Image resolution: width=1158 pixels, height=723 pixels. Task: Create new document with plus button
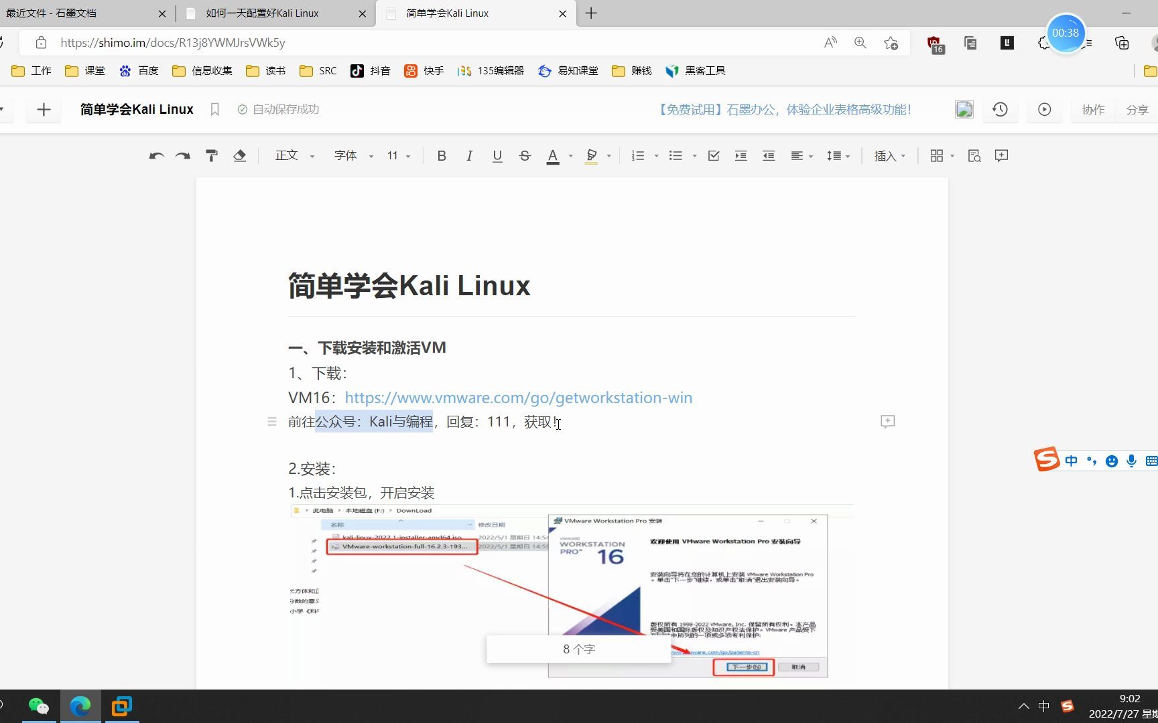click(44, 110)
